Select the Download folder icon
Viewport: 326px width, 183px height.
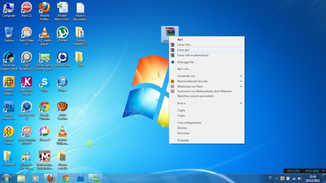[x=9, y=159]
